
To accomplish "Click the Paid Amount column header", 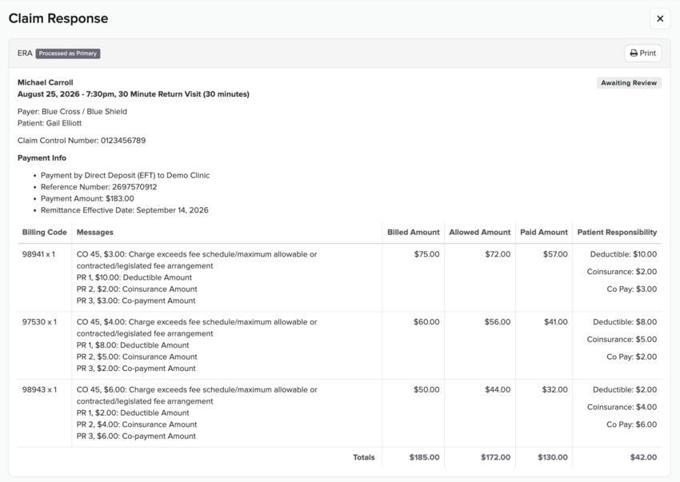I will (x=544, y=233).
